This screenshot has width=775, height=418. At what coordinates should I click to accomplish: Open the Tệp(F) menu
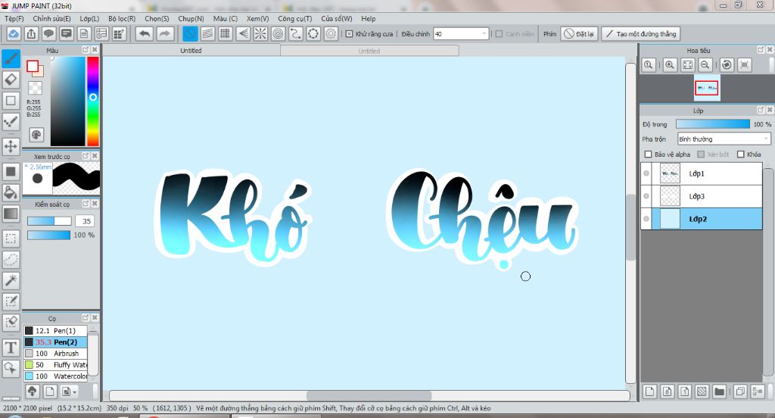point(14,18)
